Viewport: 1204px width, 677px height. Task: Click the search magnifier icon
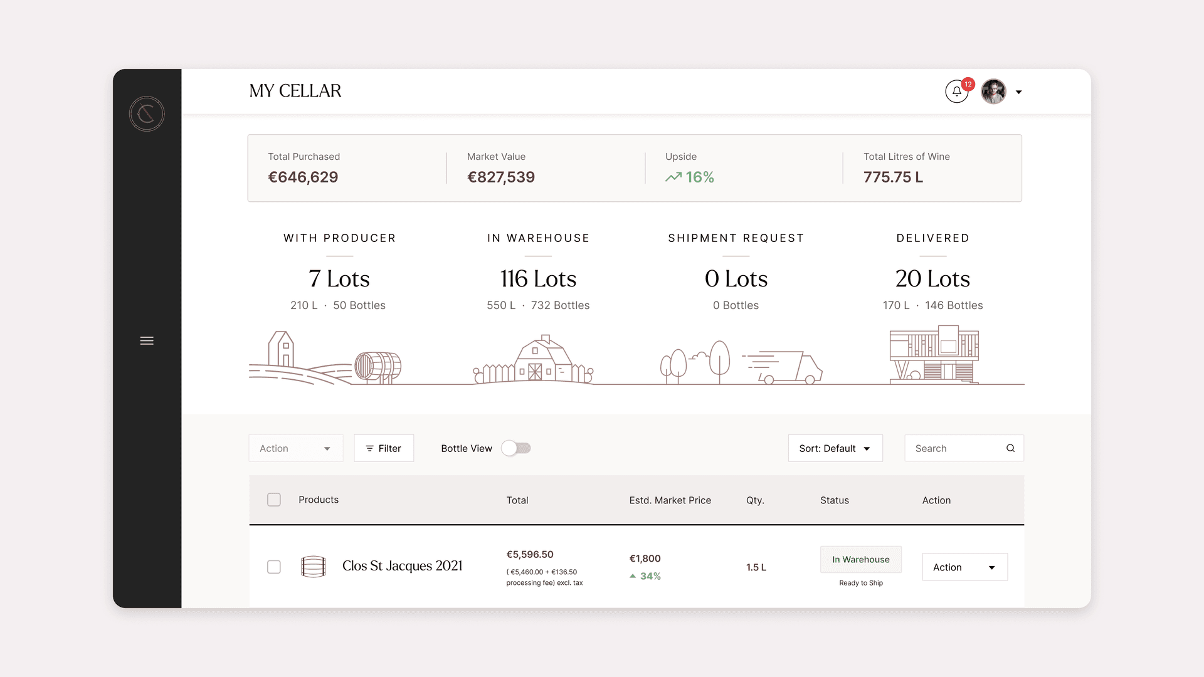pyautogui.click(x=1010, y=448)
